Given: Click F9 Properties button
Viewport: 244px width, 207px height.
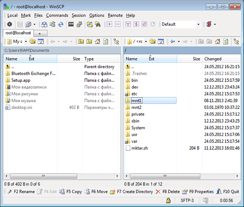Looking at the screenshot, I should (x=198, y=192).
